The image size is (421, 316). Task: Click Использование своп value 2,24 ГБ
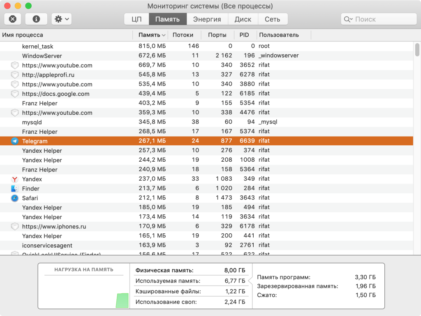(235, 302)
